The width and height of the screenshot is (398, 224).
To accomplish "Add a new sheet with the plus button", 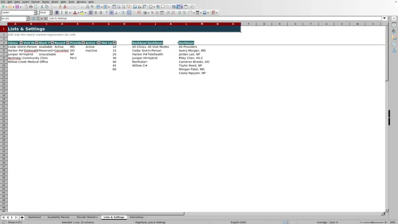I will pos(22,217).
